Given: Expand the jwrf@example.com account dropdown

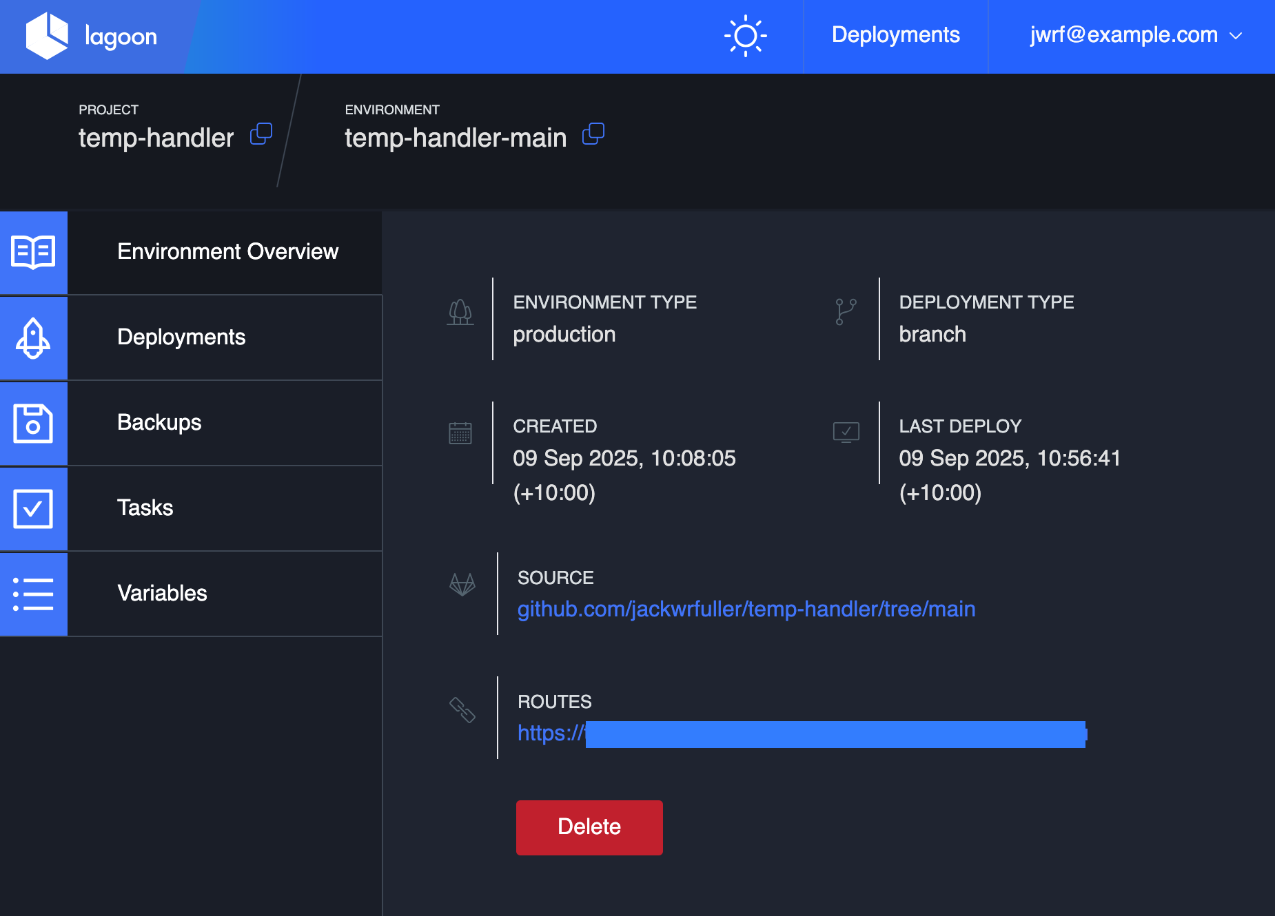Looking at the screenshot, I should [x=1135, y=36].
